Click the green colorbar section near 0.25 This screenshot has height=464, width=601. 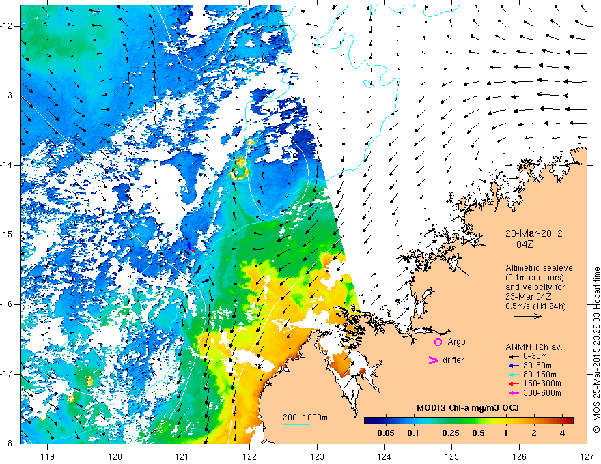click(x=451, y=420)
